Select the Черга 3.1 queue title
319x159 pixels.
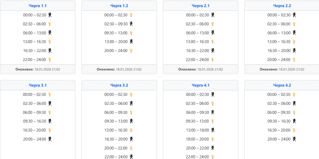[38, 85]
